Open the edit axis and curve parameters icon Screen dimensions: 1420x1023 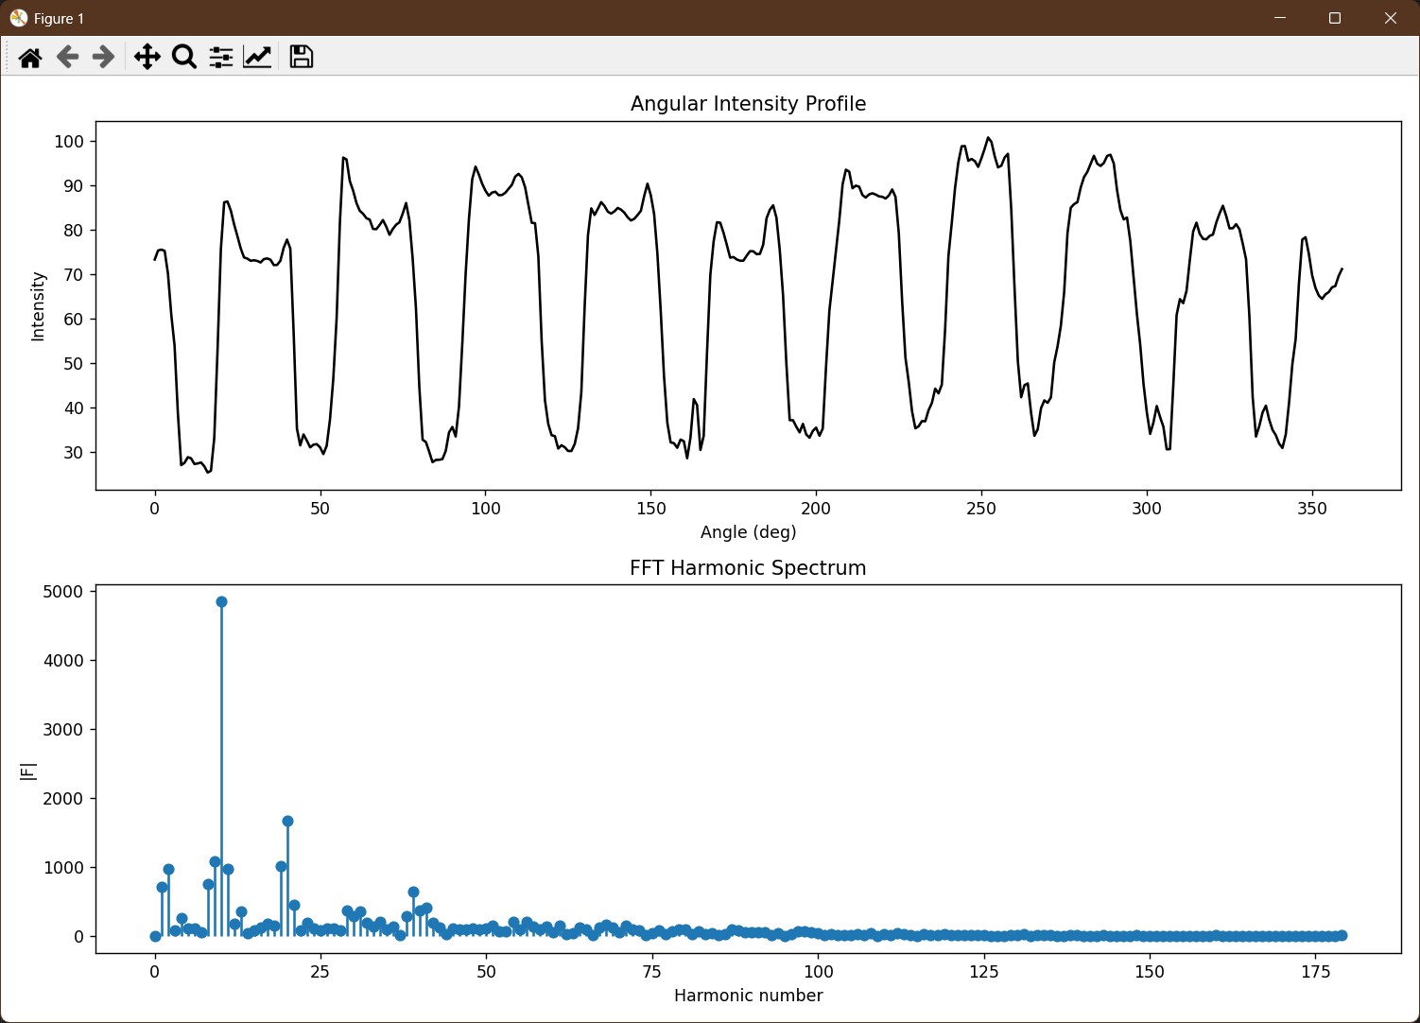[257, 58]
